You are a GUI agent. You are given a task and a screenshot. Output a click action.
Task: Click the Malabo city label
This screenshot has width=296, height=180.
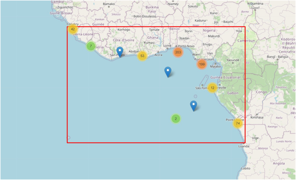pyautogui.click(x=215, y=67)
